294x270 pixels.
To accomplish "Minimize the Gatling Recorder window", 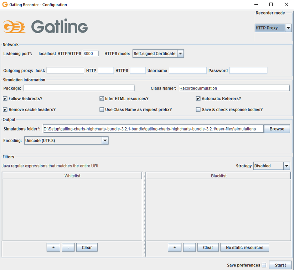I will coord(256,5).
